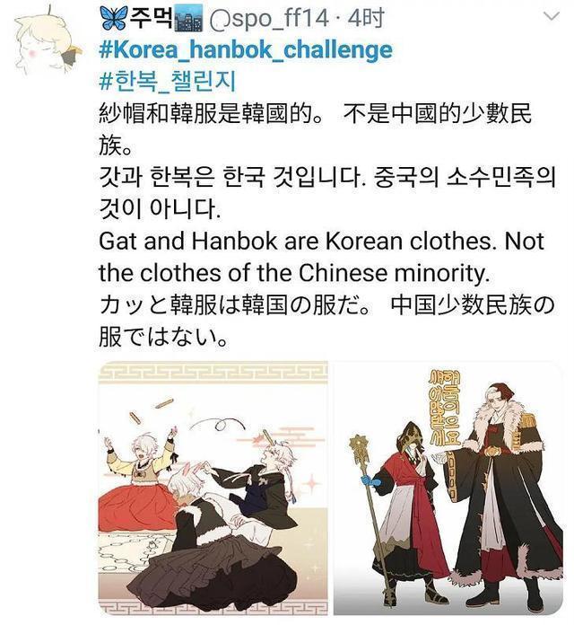Select the Japanese translation text line

pyautogui.click(x=326, y=321)
